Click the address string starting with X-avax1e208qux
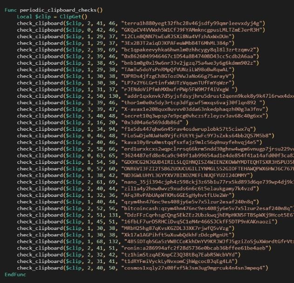 pyautogui.click(x=193, y=109)
